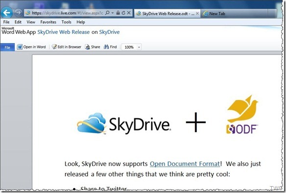Screen dimensions: 286x193
Task: Open the Help menu
Action: [x=81, y=22]
